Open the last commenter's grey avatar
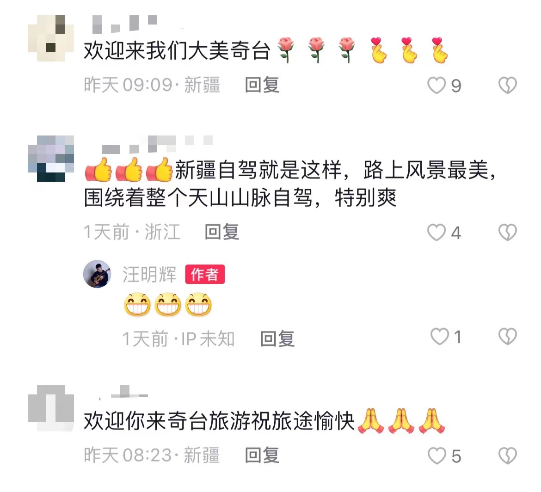 (x=51, y=408)
